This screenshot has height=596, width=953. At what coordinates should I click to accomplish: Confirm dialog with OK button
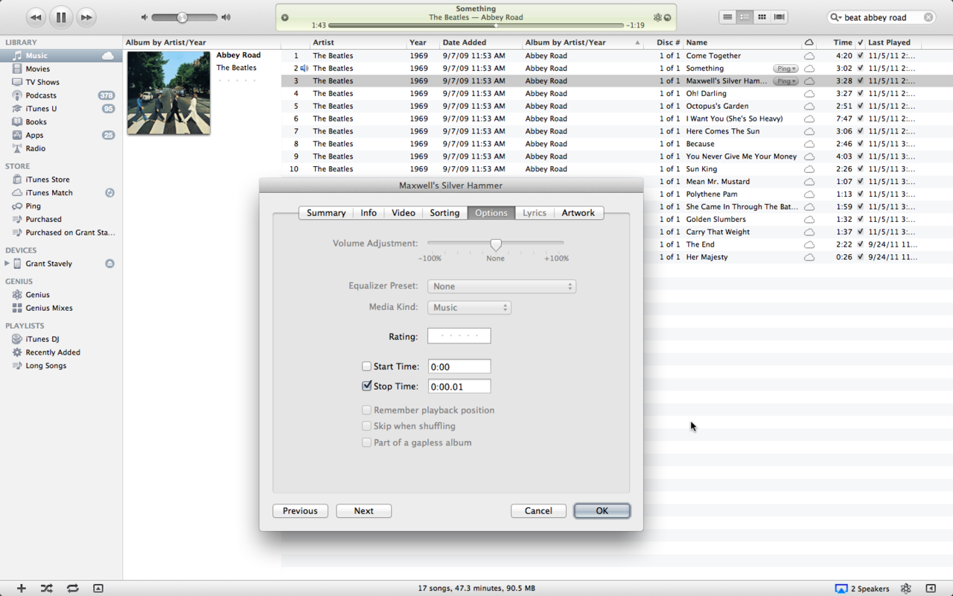click(602, 511)
